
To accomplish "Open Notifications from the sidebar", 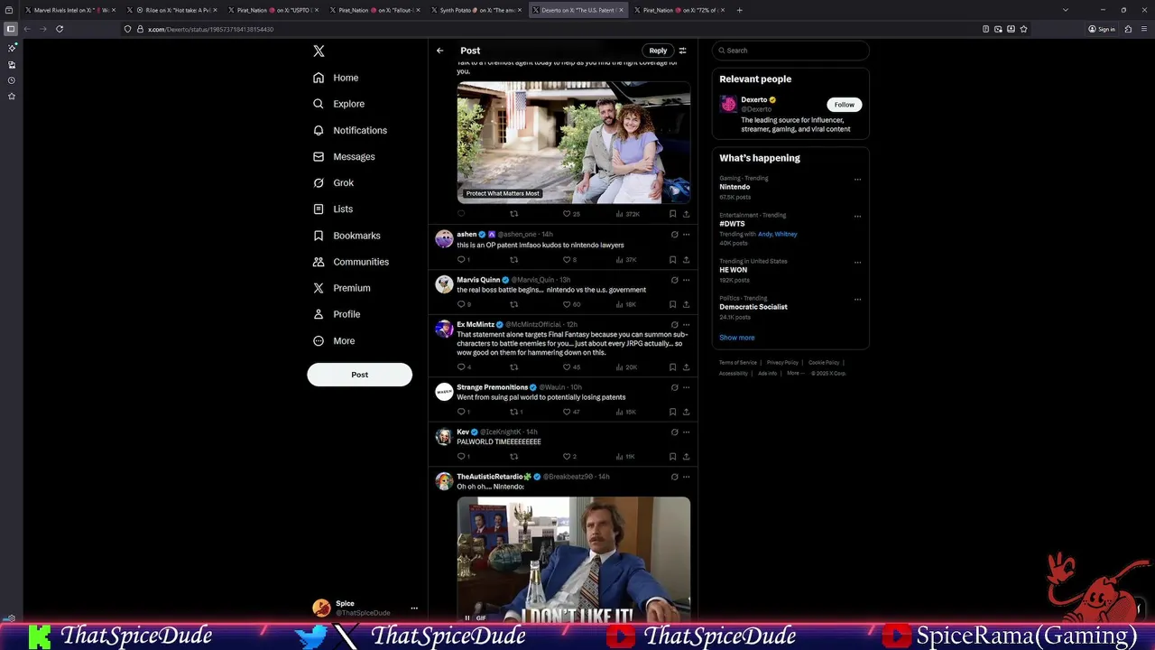I will [x=349, y=130].
